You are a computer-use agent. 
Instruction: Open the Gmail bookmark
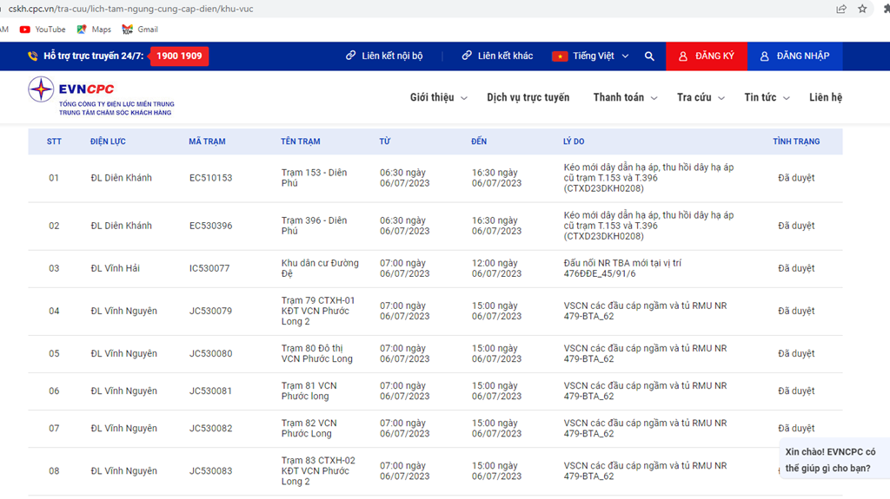click(140, 30)
